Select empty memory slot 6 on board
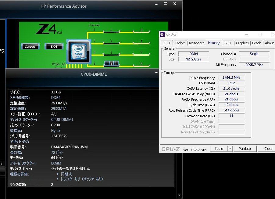Screen dimensions: 275x199 (x=141, y=31)
